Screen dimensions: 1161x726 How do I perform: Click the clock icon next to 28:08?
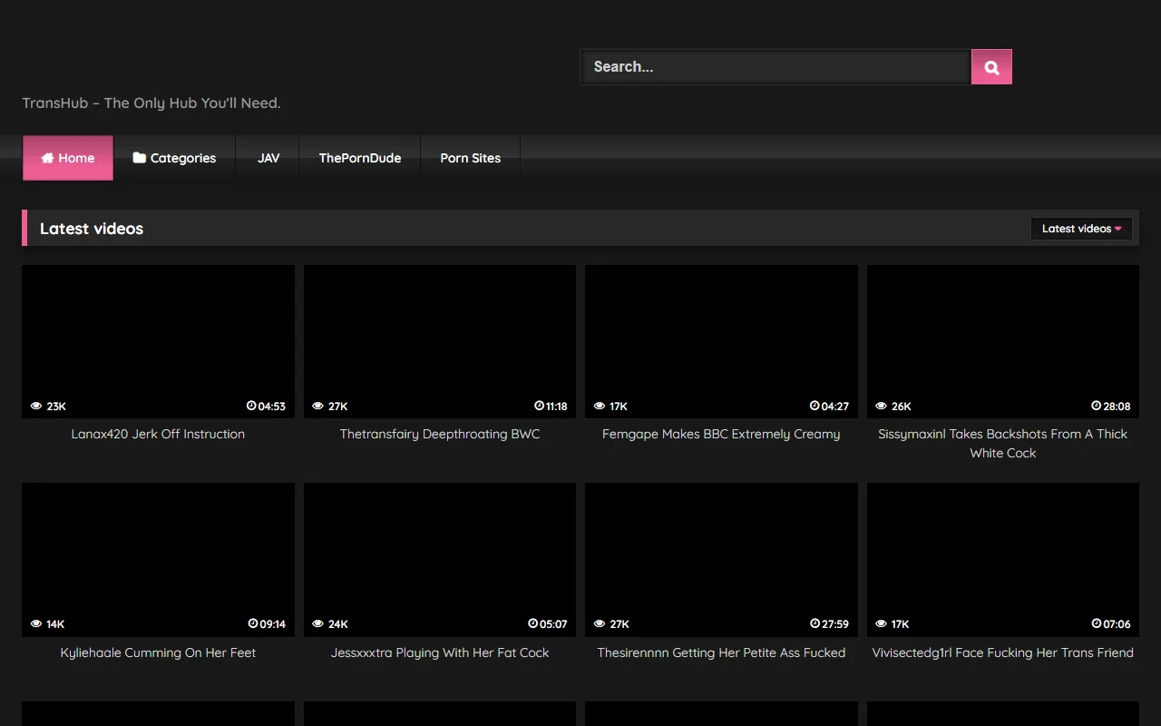click(x=1095, y=407)
